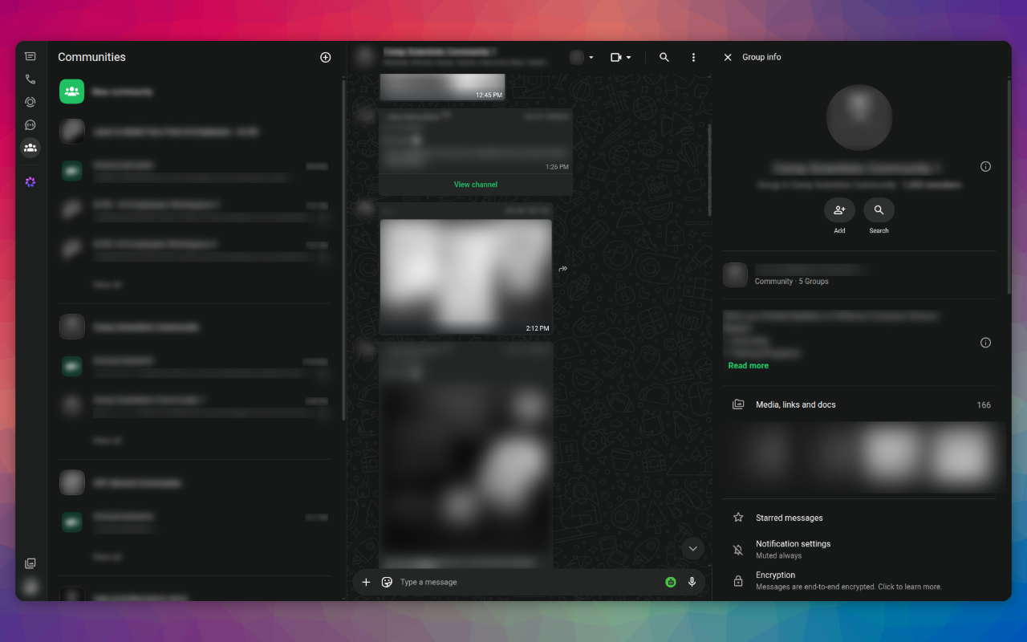1027x642 pixels.
Task: Open the Calls tab in sidebar
Action: (30, 79)
